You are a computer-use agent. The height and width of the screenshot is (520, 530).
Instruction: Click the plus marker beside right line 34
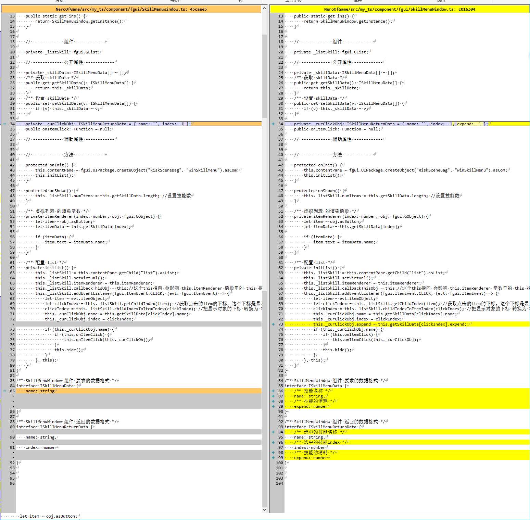(273, 124)
